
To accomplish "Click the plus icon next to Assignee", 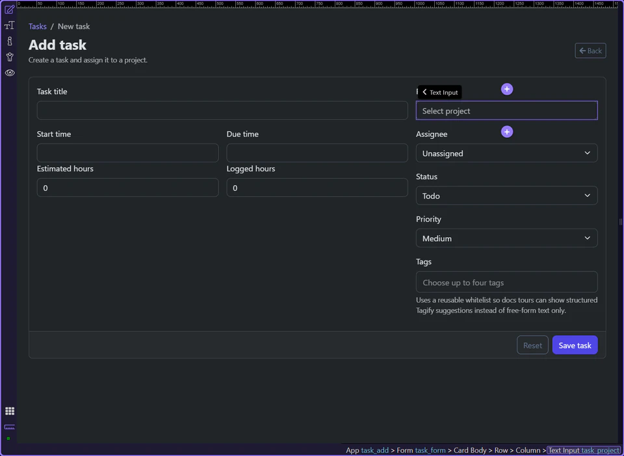I will click(x=506, y=131).
